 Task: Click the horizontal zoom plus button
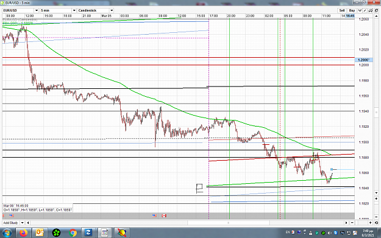point(370,223)
